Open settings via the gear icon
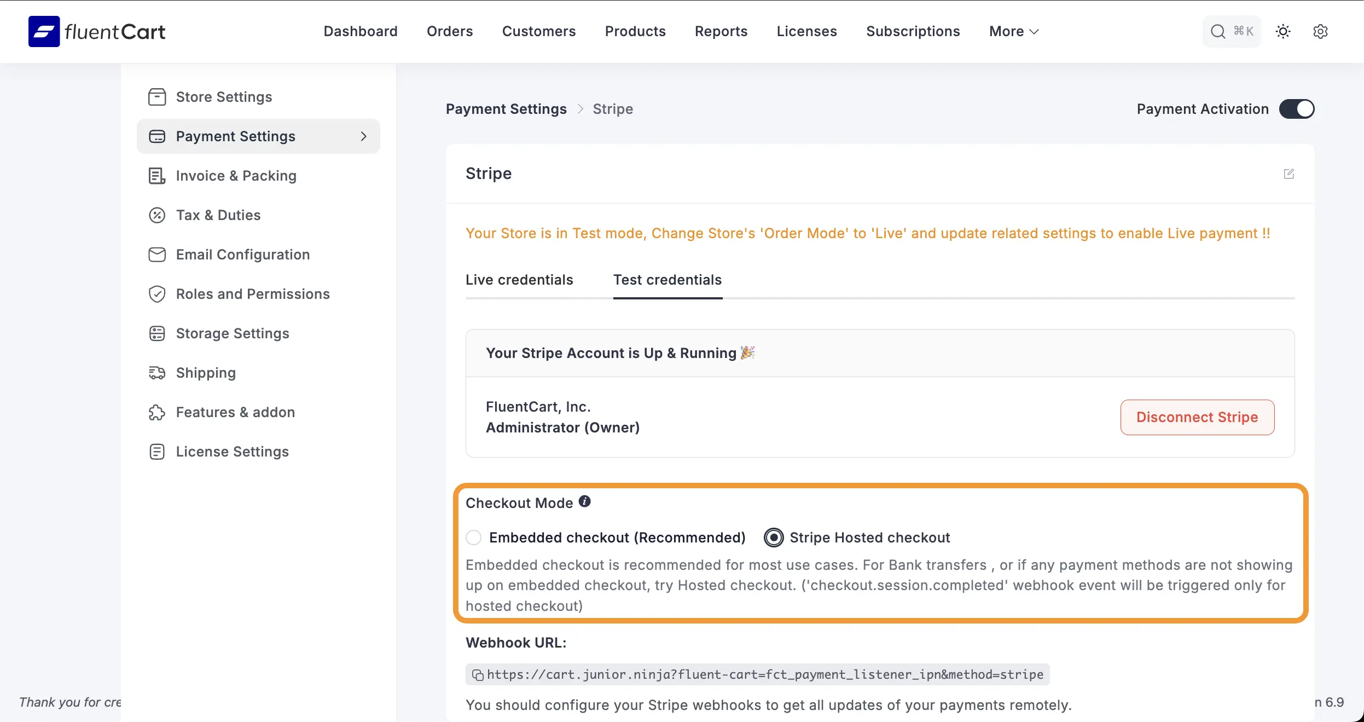The height and width of the screenshot is (722, 1364). [1320, 31]
